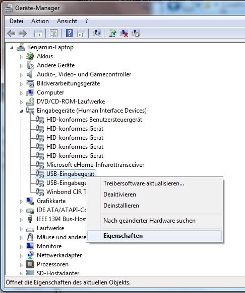The image size is (245, 293).
Task: Click the update driver software toolbar icon
Action: coord(112,33)
